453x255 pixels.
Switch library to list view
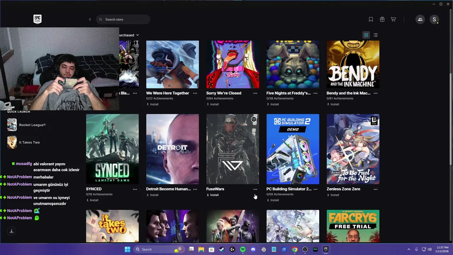[x=375, y=35]
